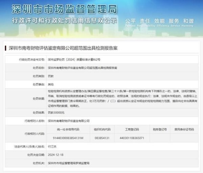Click the 法定代表人(负责人)姓名 label

29,147
